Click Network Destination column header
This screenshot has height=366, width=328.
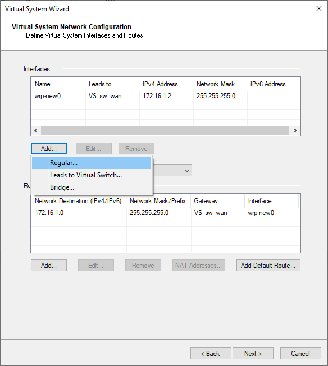pos(79,201)
